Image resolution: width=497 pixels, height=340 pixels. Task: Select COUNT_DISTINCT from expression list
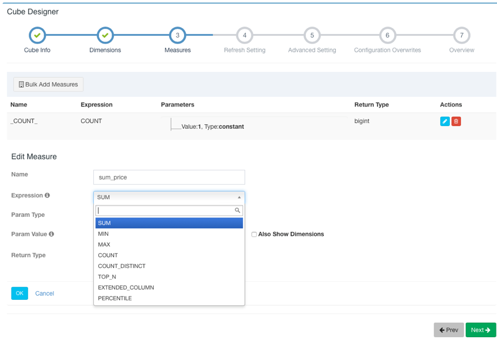[122, 266]
